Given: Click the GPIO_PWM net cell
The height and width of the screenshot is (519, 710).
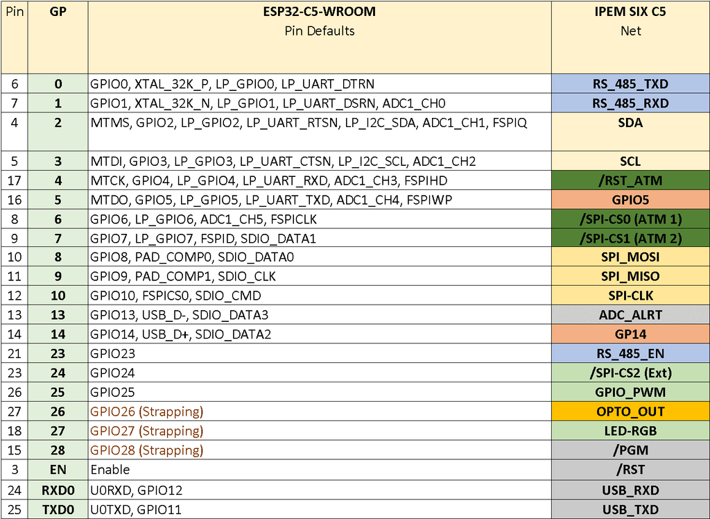Looking at the screenshot, I should (x=630, y=392).
